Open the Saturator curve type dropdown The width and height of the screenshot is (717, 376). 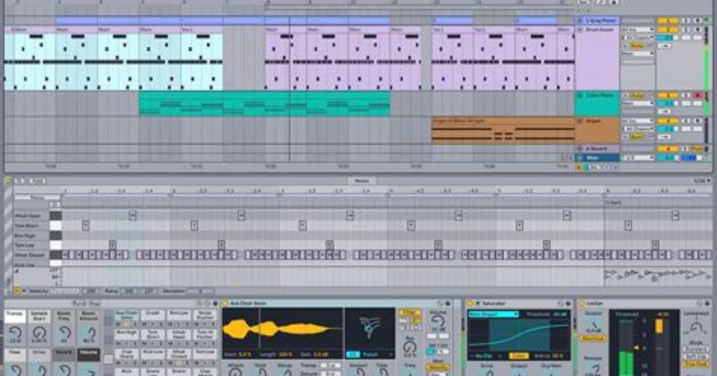(x=493, y=314)
